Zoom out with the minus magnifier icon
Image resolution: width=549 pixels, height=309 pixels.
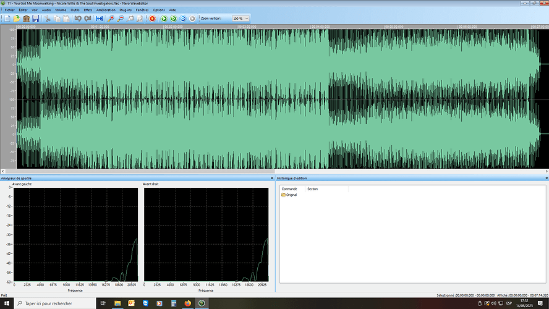coord(121,19)
